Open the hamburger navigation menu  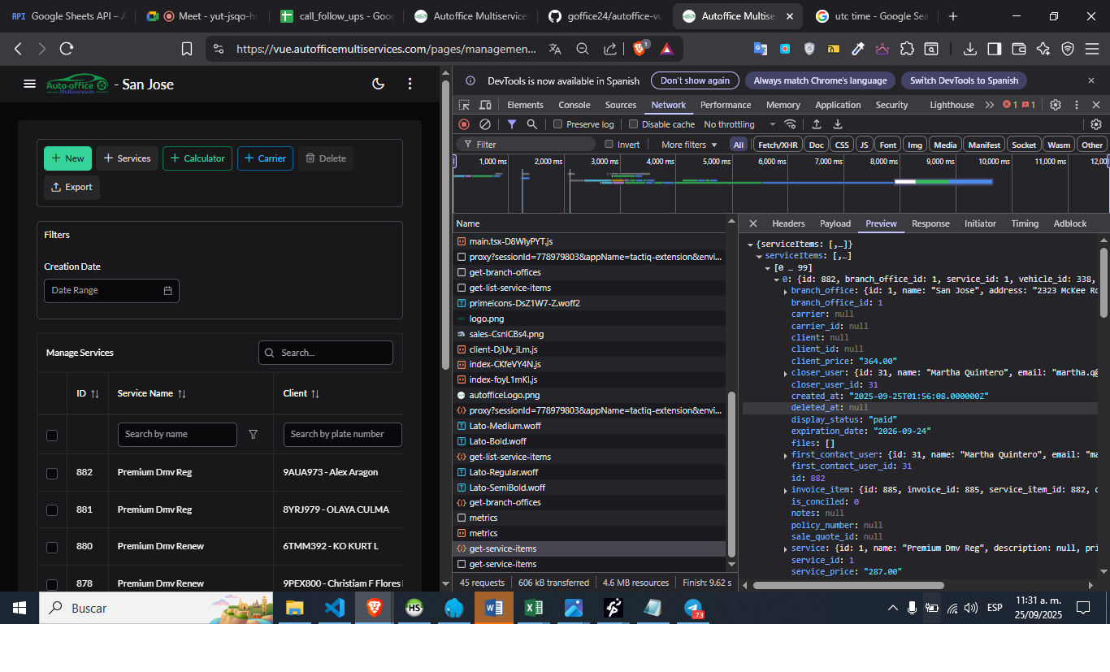pos(30,84)
